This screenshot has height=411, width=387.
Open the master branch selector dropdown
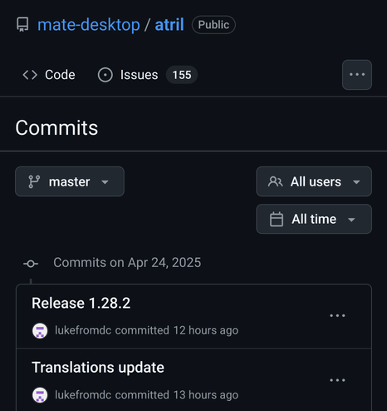pos(70,181)
